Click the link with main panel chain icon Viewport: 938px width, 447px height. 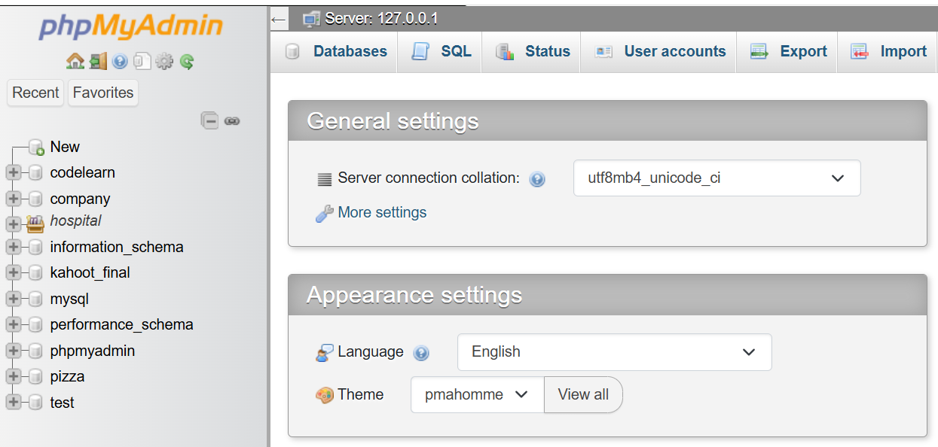click(232, 120)
